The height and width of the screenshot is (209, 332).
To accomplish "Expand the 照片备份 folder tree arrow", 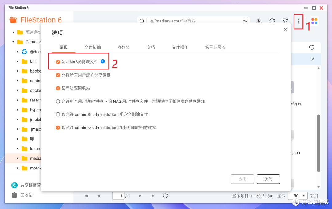I will pyautogui.click(x=13, y=32).
